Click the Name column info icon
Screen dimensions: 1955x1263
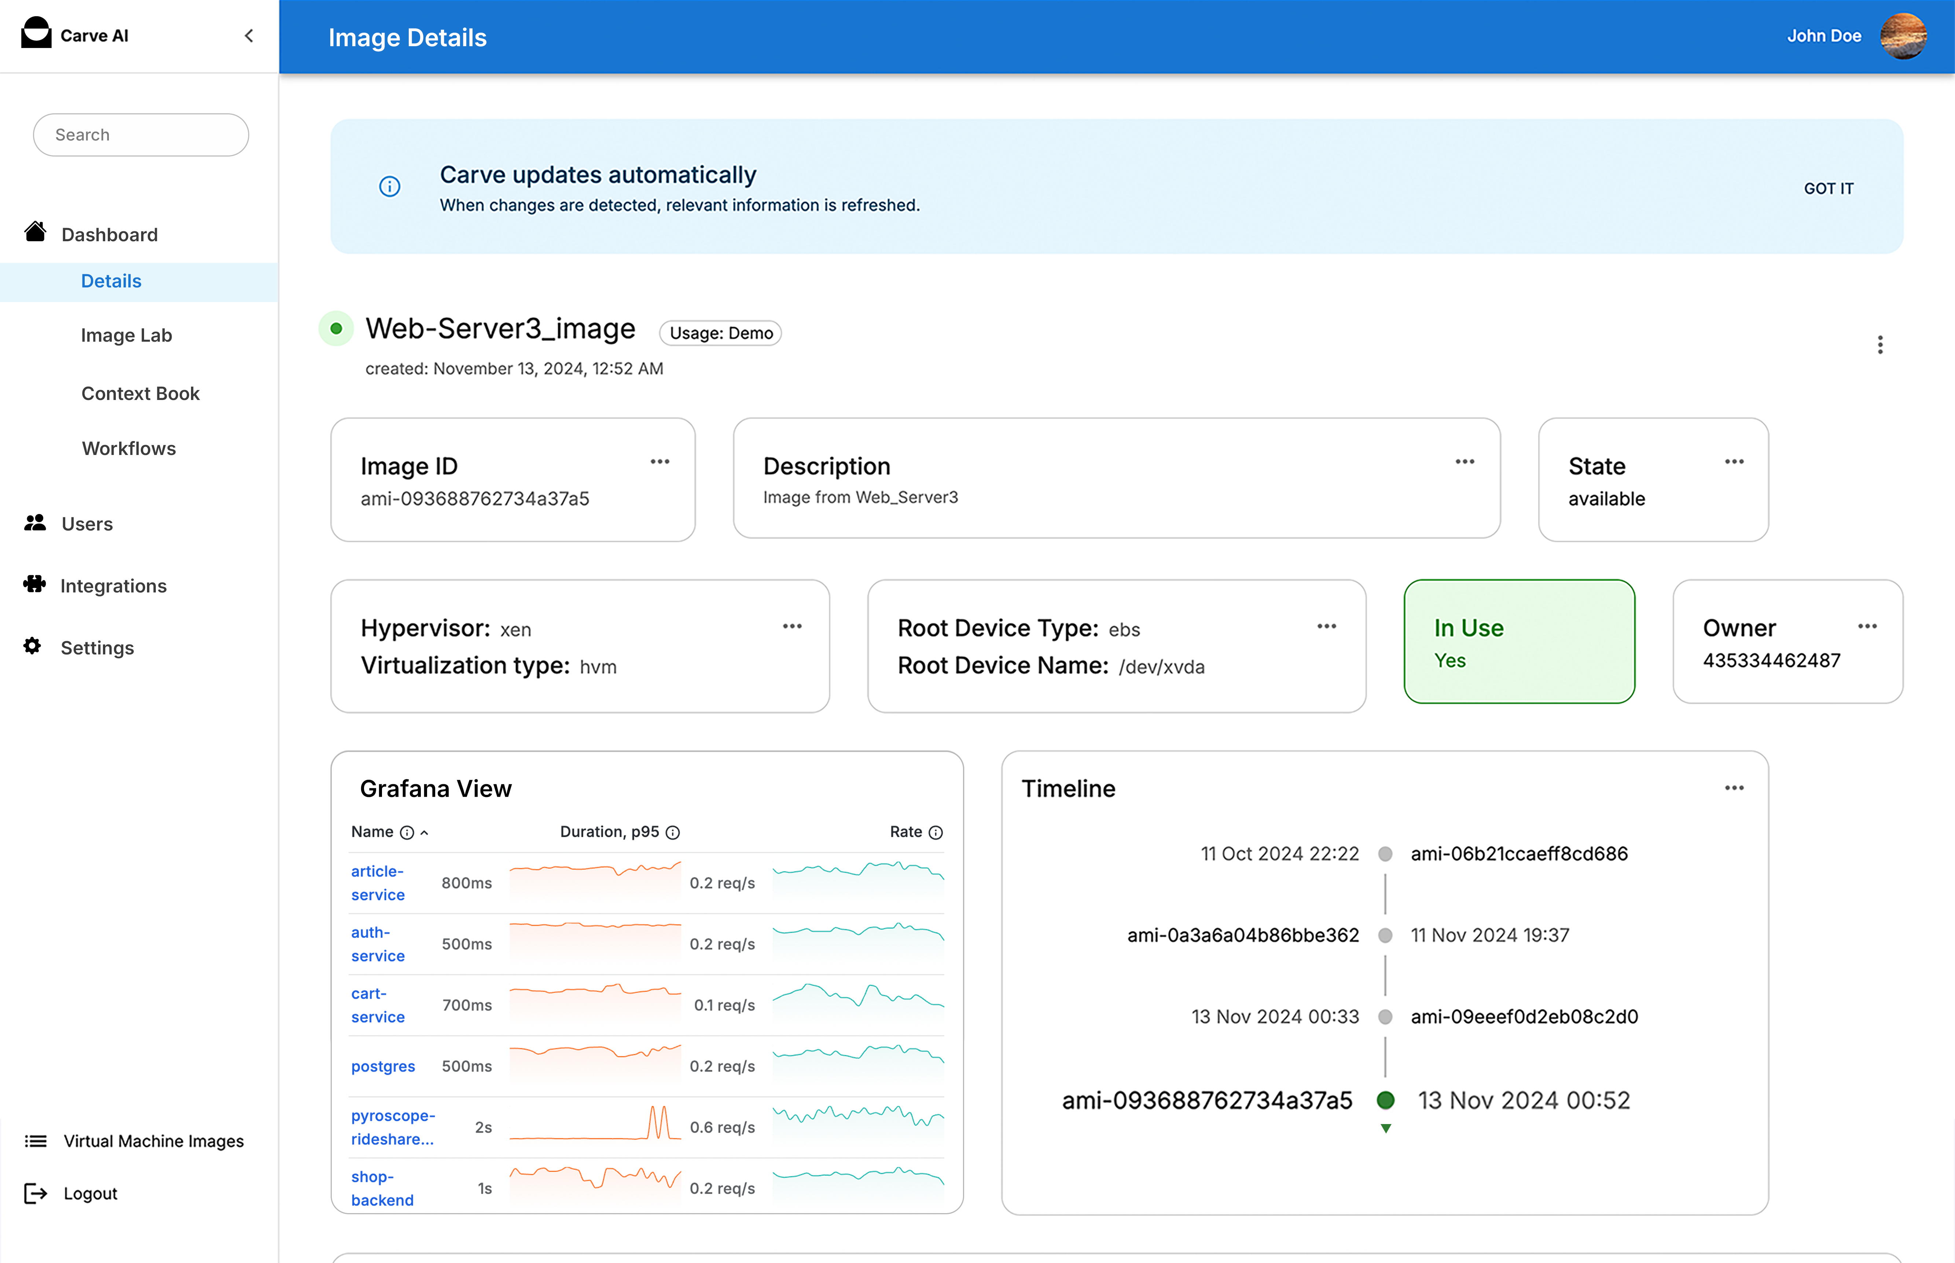click(x=407, y=833)
